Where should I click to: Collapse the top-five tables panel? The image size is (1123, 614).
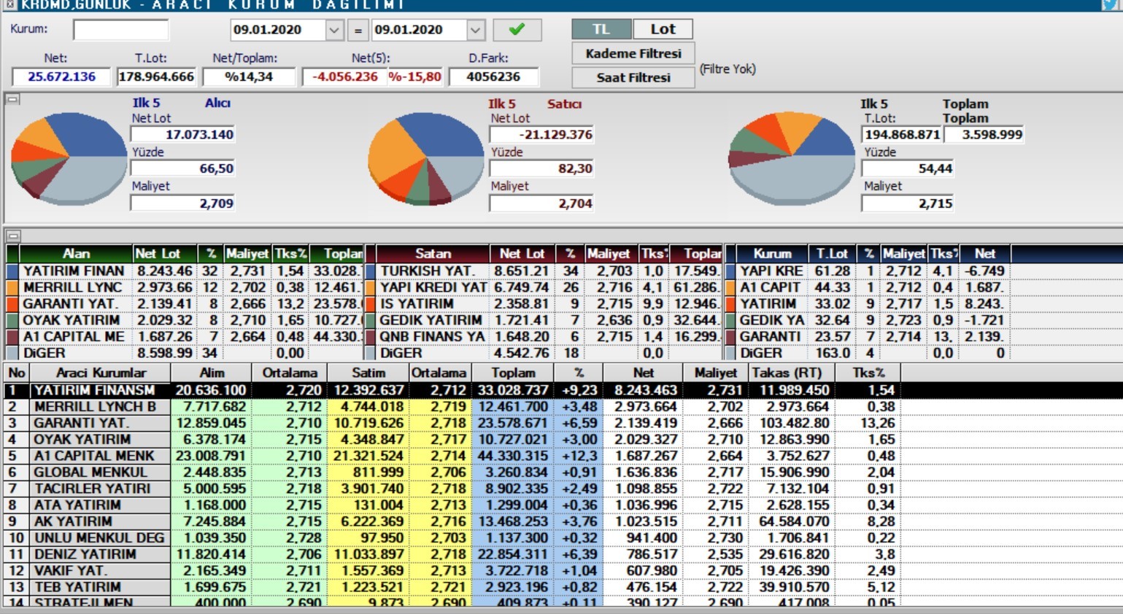click(12, 236)
